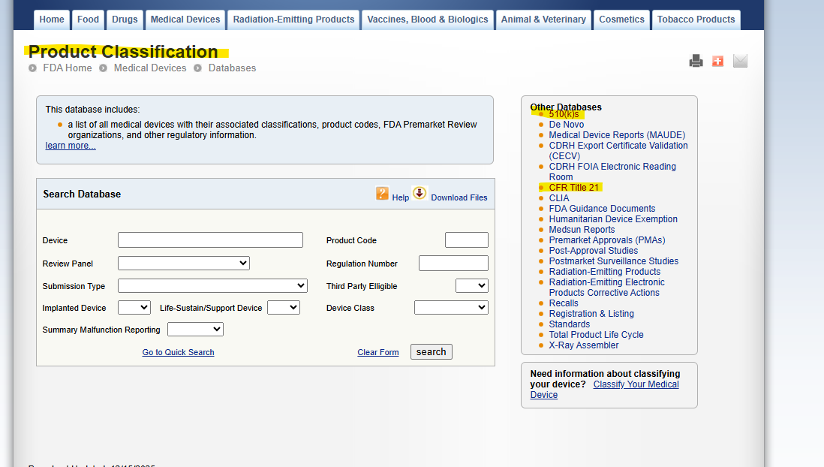This screenshot has width=824, height=467.
Task: Click the FDA Home breadcrumb
Action: point(68,68)
